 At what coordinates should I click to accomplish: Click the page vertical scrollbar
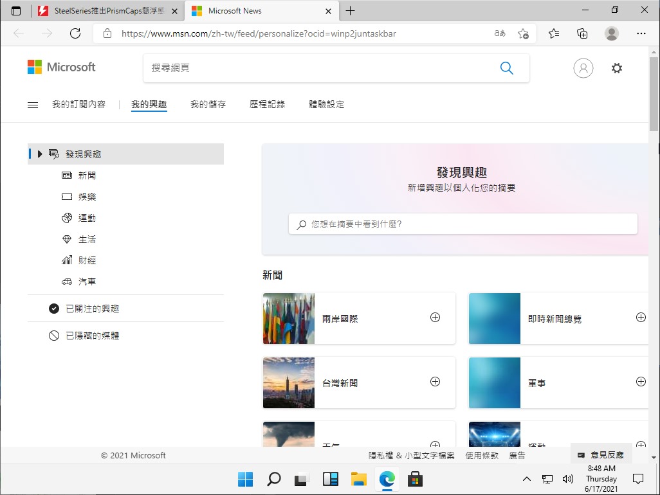point(654,257)
